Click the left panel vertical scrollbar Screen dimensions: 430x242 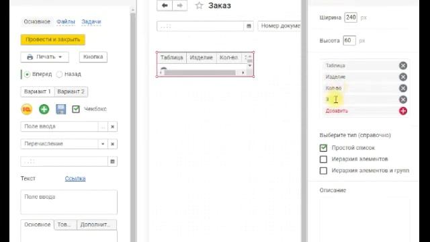point(133,126)
